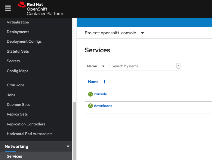Click the green S icon beside console

pyautogui.click(x=90, y=94)
